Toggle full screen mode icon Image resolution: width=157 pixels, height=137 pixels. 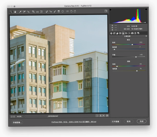coord(106,11)
